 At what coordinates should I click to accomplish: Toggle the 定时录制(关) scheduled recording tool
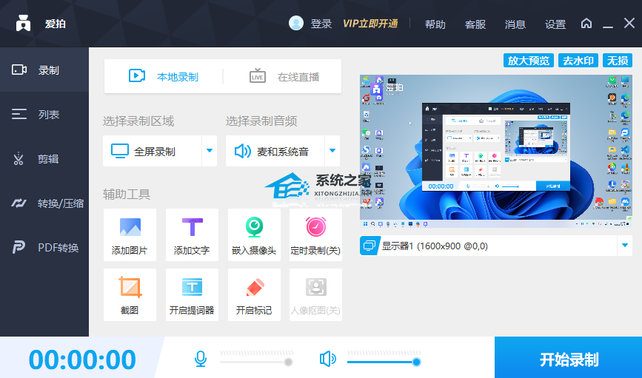[315, 234]
